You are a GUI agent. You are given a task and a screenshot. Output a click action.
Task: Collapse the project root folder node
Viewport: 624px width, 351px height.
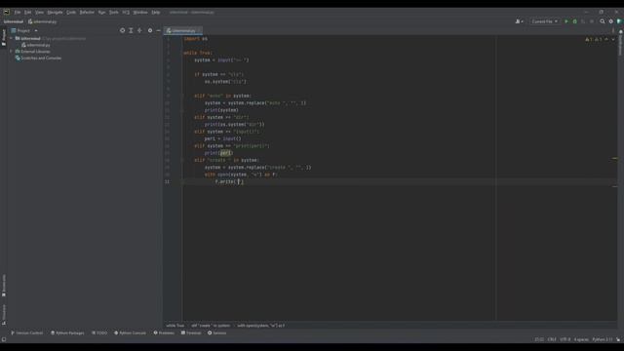click(x=11, y=39)
